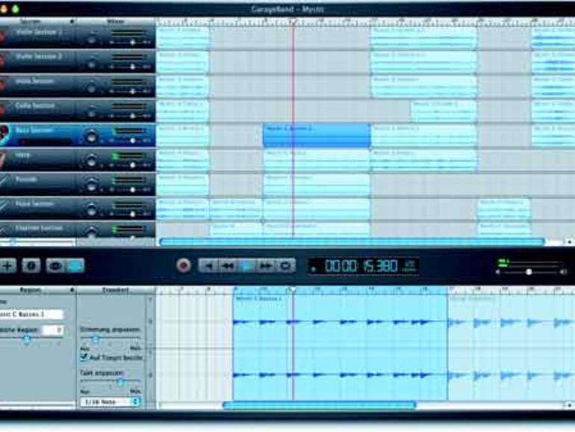This screenshot has height=432, width=575.
Task: Open the track info button
Action: (31, 265)
